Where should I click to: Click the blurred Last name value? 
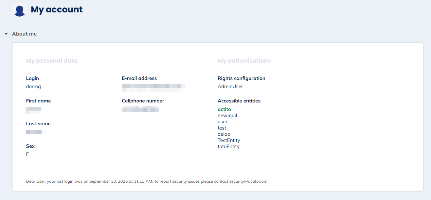point(34,132)
